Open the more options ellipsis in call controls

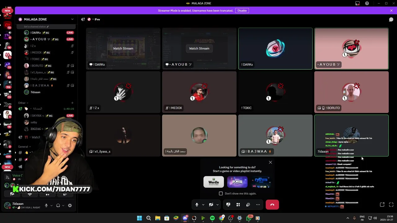click(x=258, y=204)
